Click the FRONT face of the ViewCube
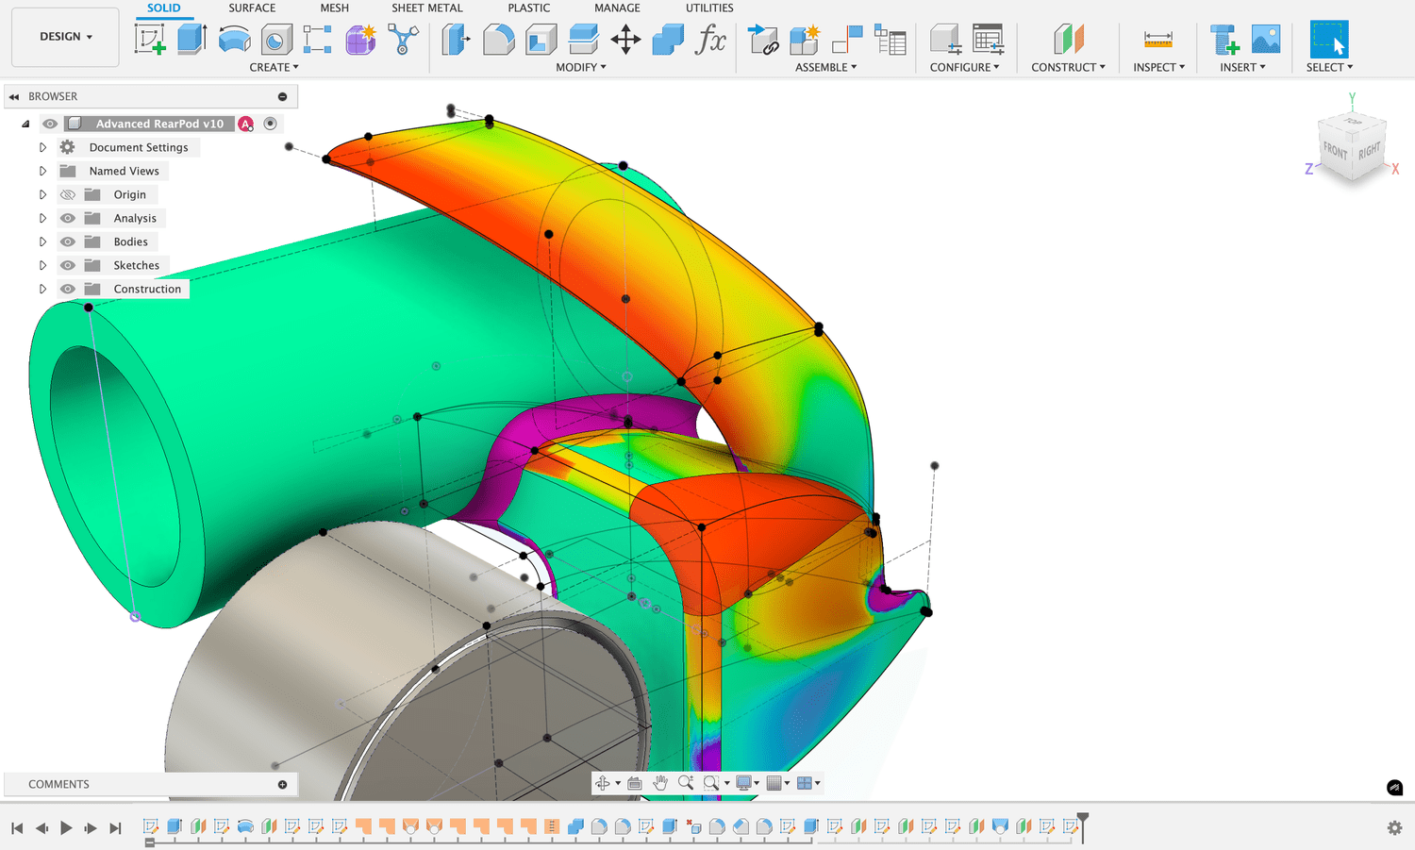The width and height of the screenshot is (1415, 850). click(x=1335, y=151)
